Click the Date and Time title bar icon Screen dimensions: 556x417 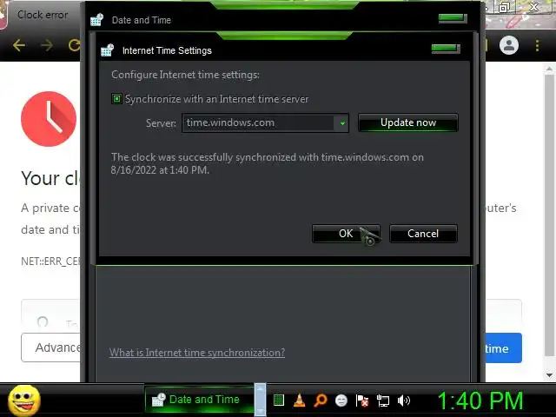96,20
